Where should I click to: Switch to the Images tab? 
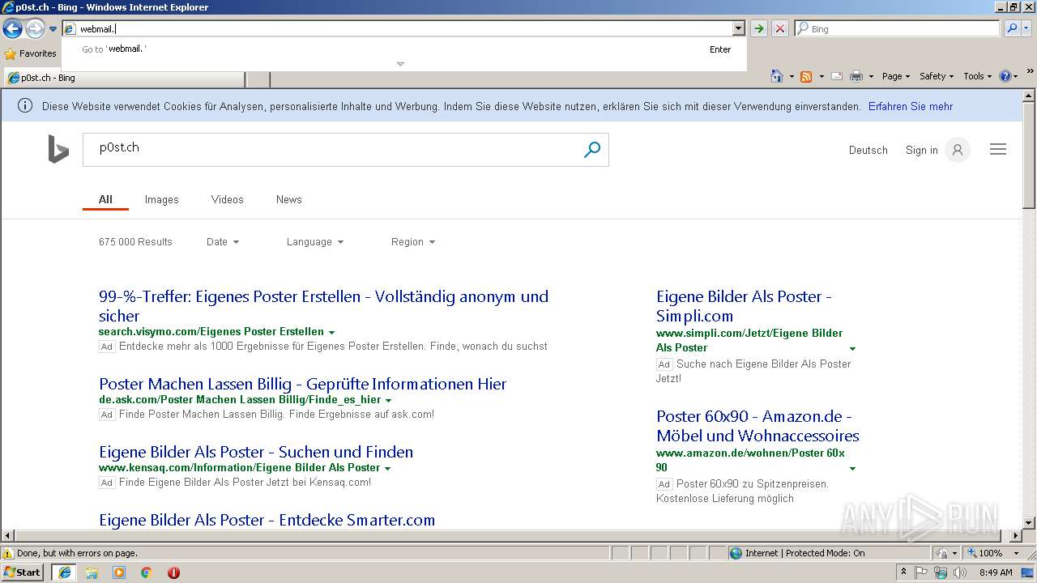click(161, 199)
